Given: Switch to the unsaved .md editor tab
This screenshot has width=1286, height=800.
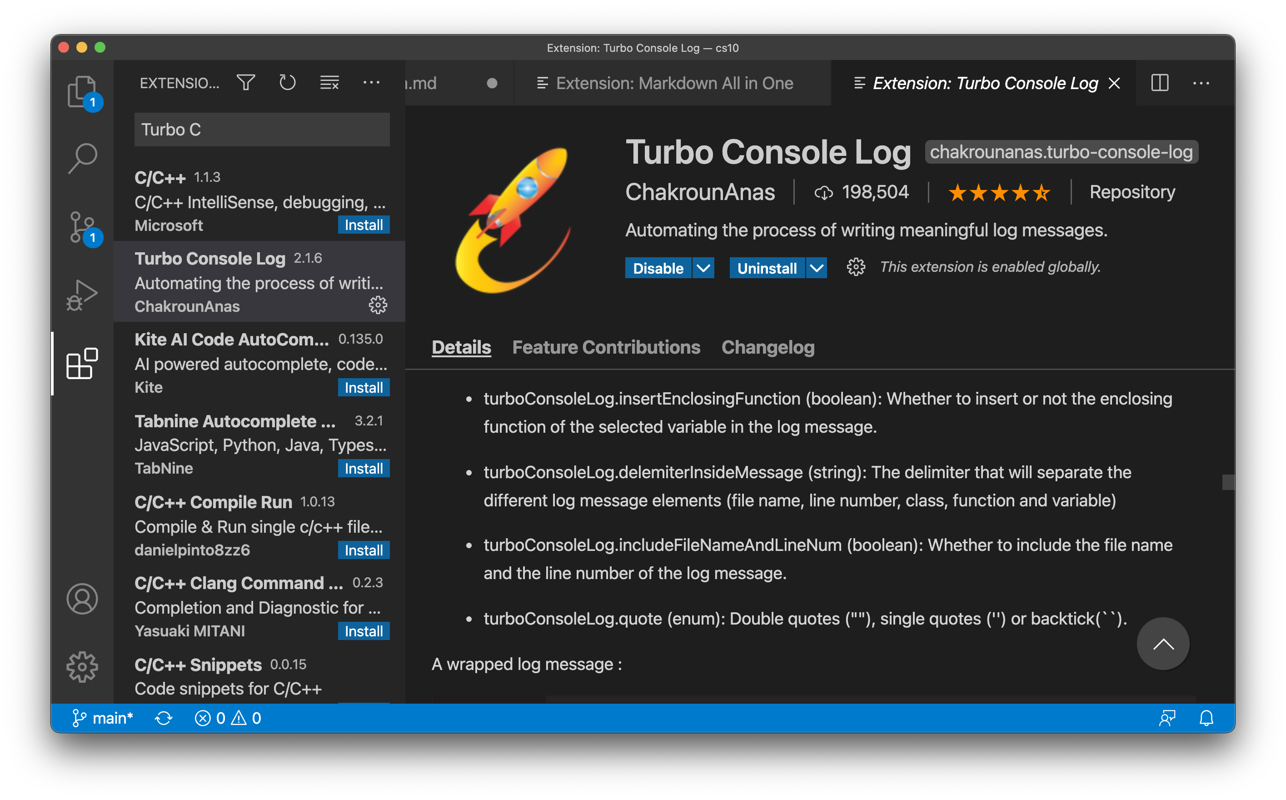Looking at the screenshot, I should pyautogui.click(x=459, y=83).
